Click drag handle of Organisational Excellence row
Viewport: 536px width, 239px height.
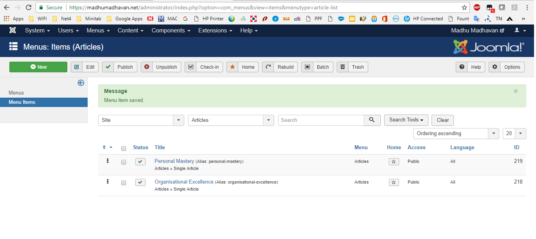[x=108, y=181]
